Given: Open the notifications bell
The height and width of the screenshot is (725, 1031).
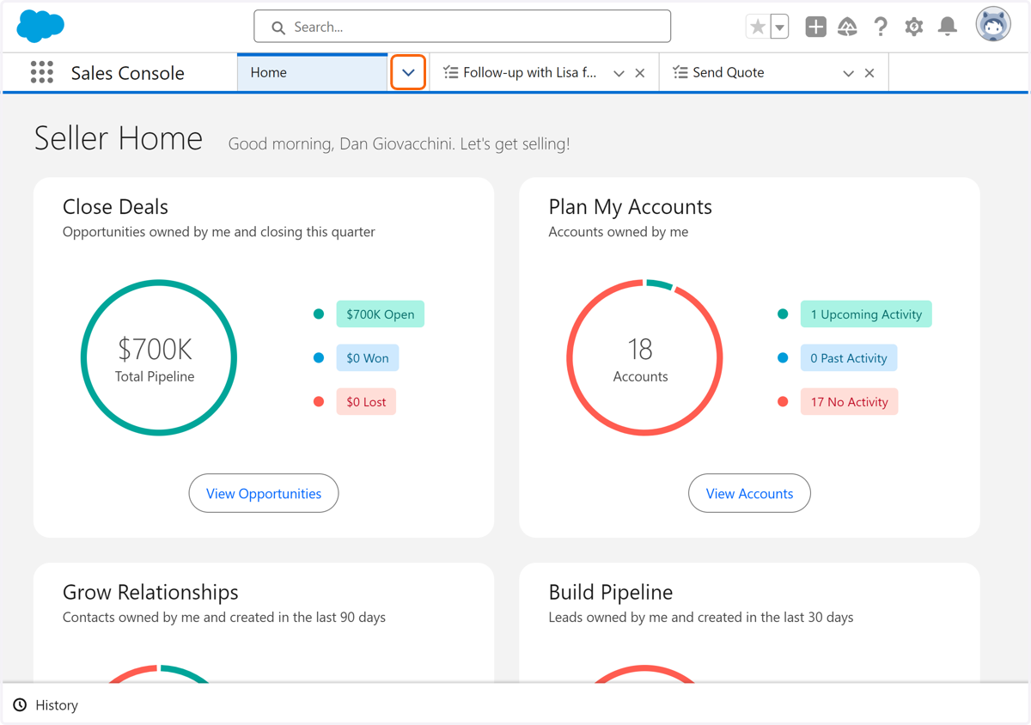Looking at the screenshot, I should coord(948,27).
